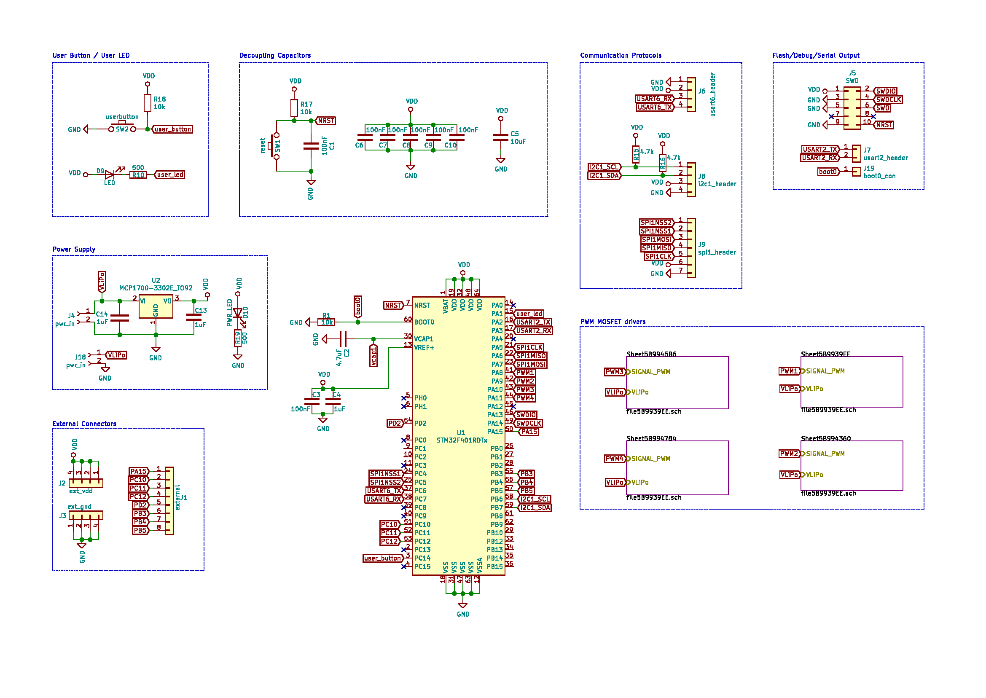986x698 pixels.
Task: Select the C2 4.7uF VCAP capacitor
Action: click(343, 339)
